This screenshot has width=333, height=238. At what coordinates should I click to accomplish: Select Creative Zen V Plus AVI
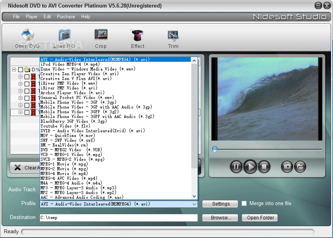click(x=116, y=78)
